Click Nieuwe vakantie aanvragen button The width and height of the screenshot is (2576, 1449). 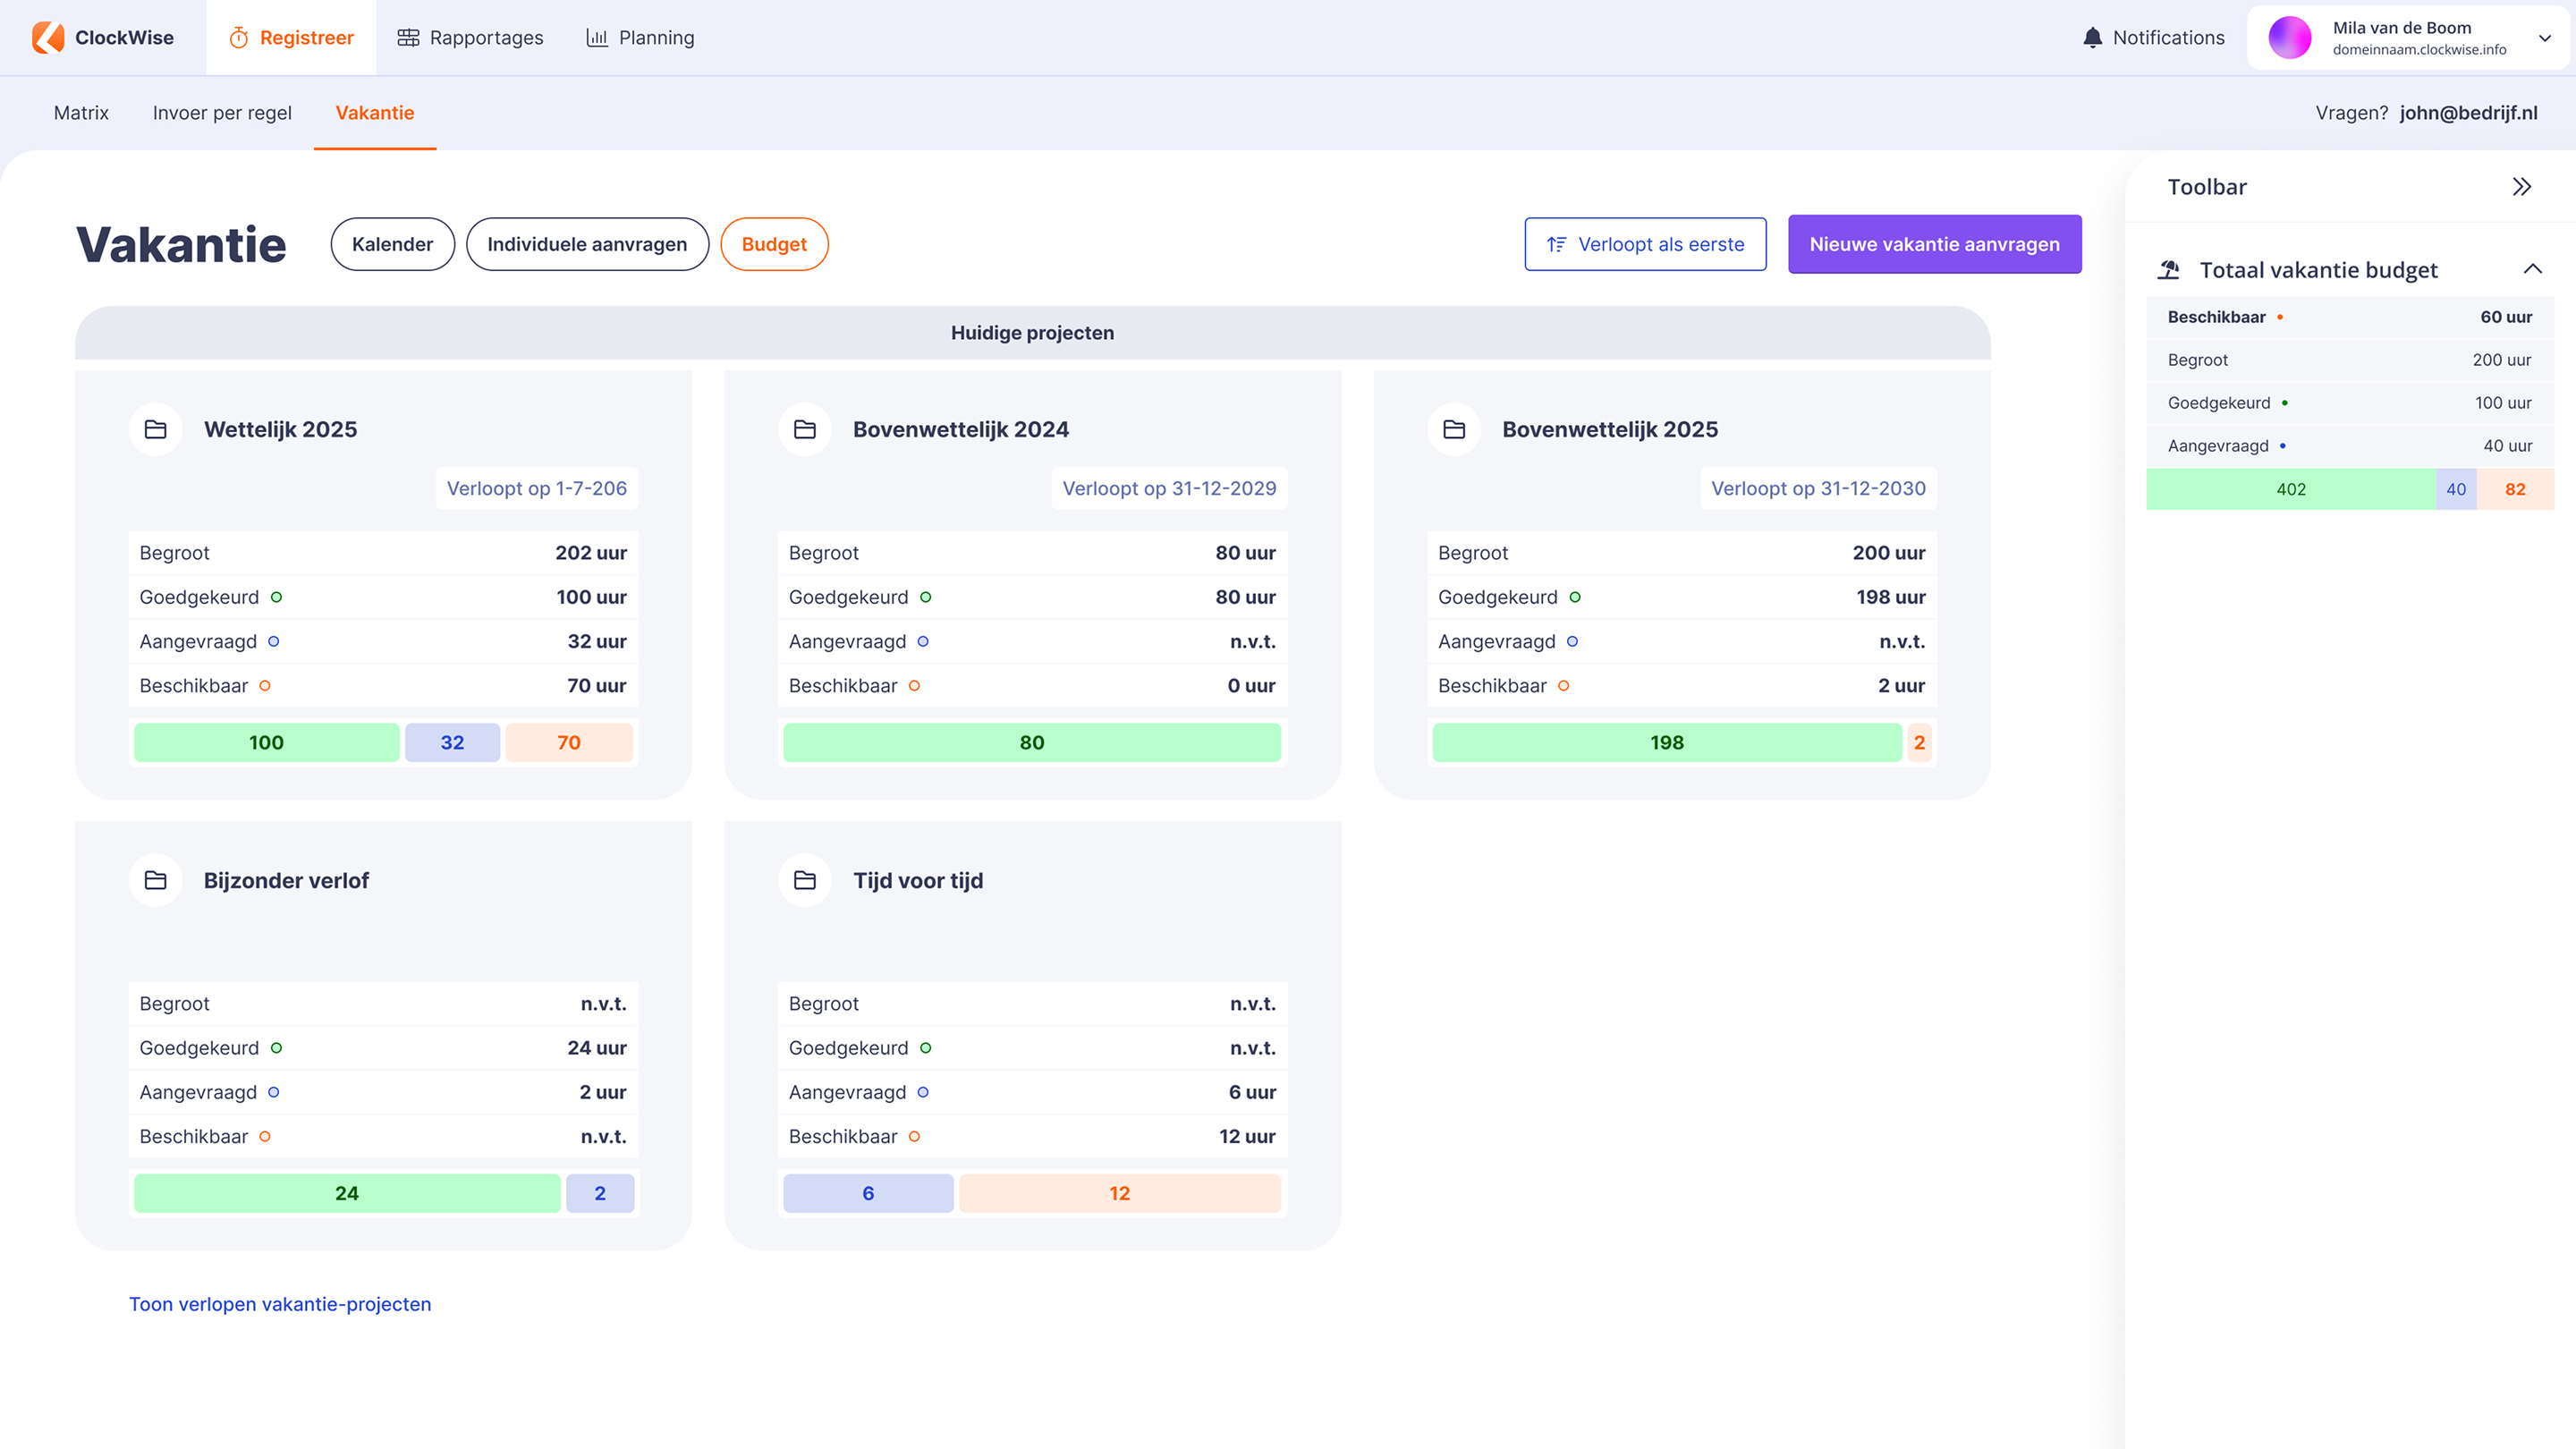tap(1934, 244)
